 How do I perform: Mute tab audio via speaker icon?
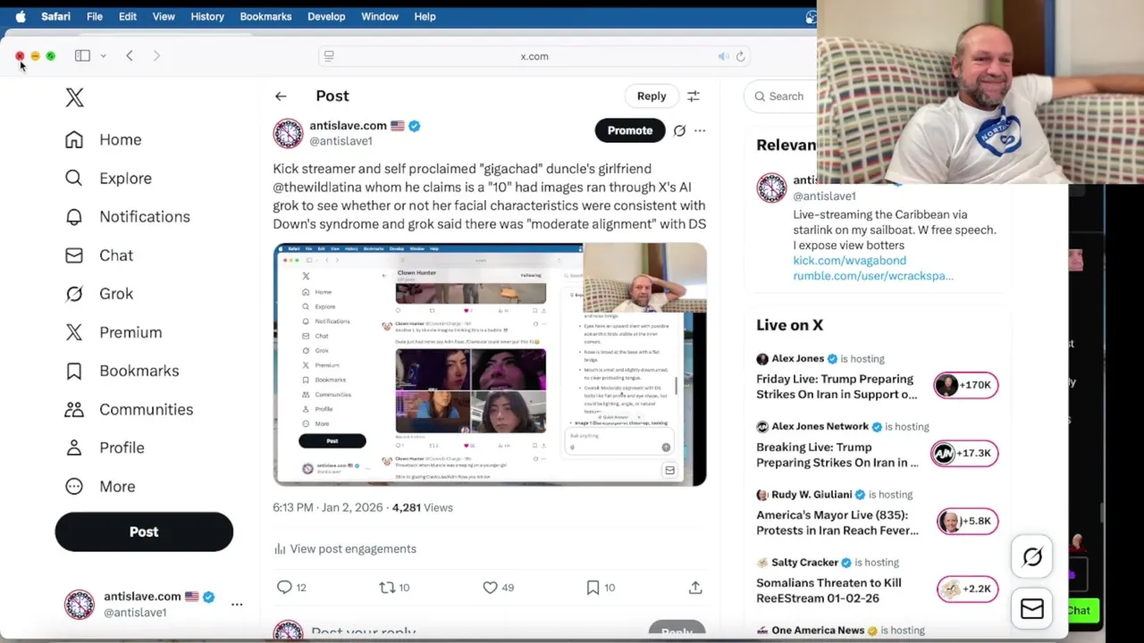pos(723,56)
